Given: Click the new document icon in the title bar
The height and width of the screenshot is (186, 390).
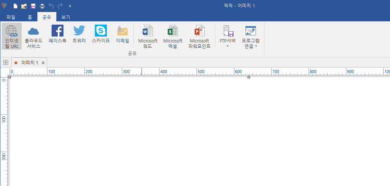Looking at the screenshot, I should point(15,6).
